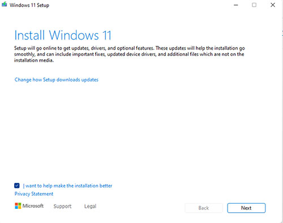Click the empty area of the title bar

pos(140,5)
